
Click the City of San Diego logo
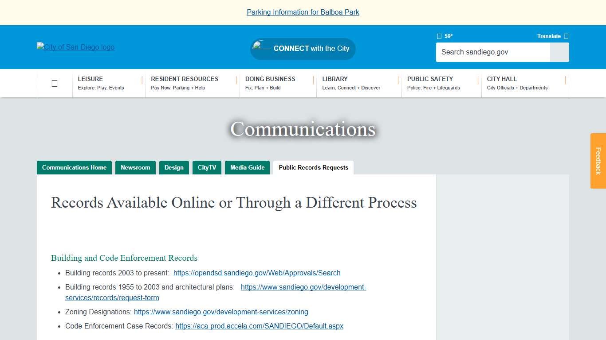click(x=75, y=47)
